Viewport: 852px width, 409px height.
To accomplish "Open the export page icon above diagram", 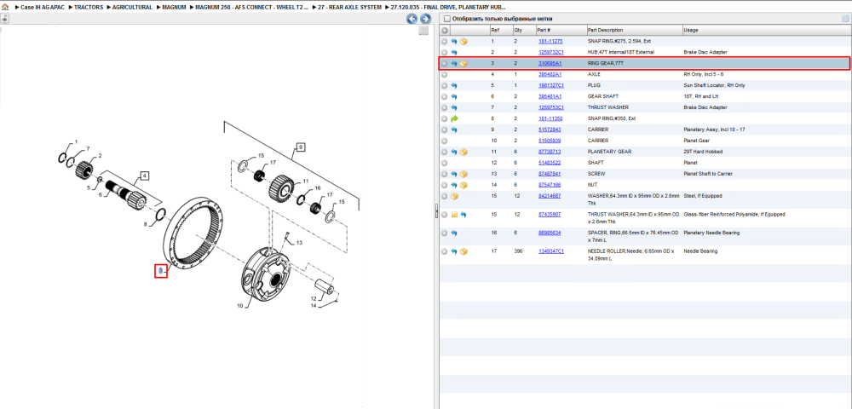I will click(x=4, y=19).
